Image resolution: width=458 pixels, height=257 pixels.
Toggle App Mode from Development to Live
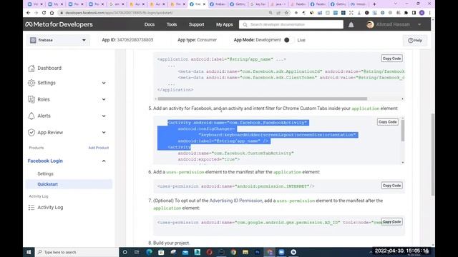(288, 40)
